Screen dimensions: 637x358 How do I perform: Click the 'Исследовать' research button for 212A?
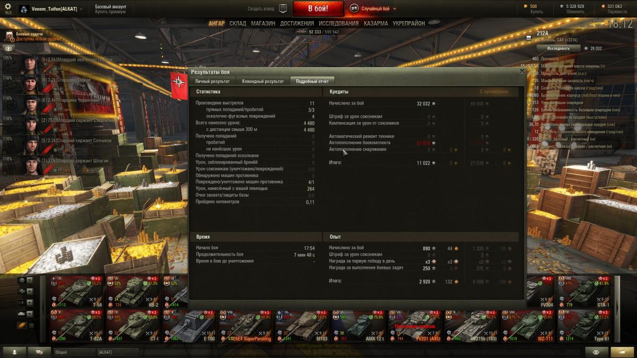558,48
